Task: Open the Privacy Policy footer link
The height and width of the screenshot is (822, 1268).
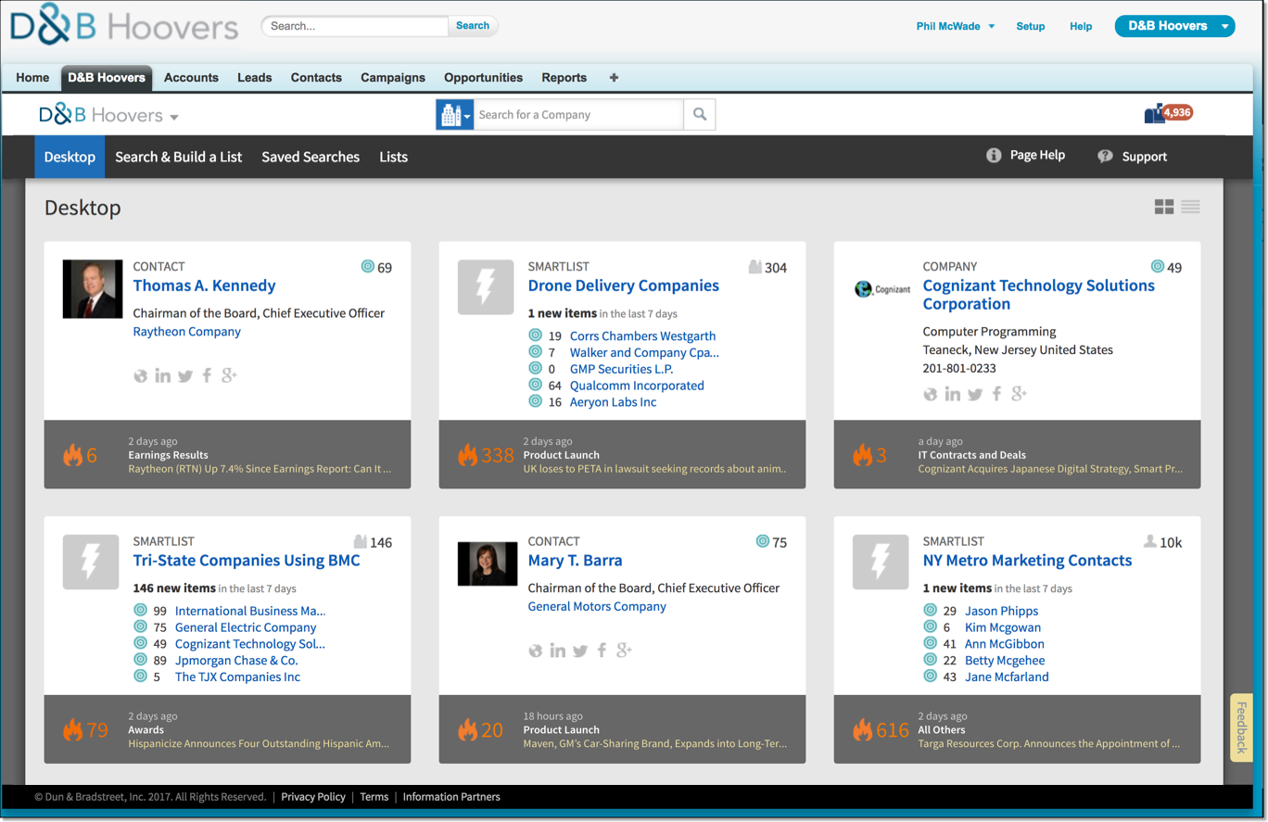Action: tap(313, 797)
